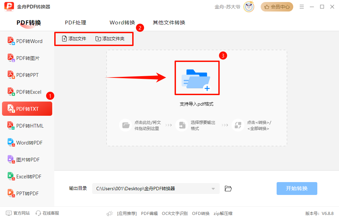
Task: Open OFD转换 link
Action: [201, 214]
